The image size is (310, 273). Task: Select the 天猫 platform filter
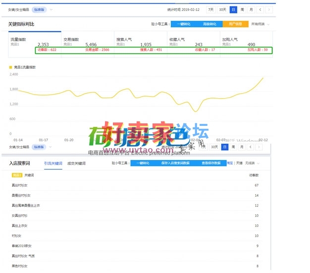(239, 163)
